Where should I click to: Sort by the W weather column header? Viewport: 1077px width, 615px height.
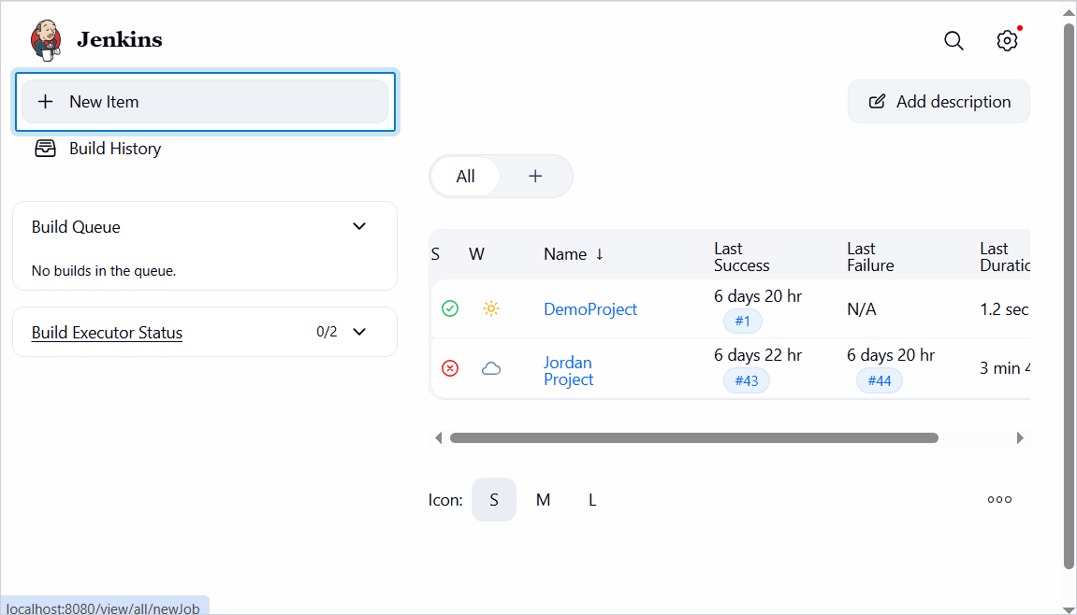[476, 254]
